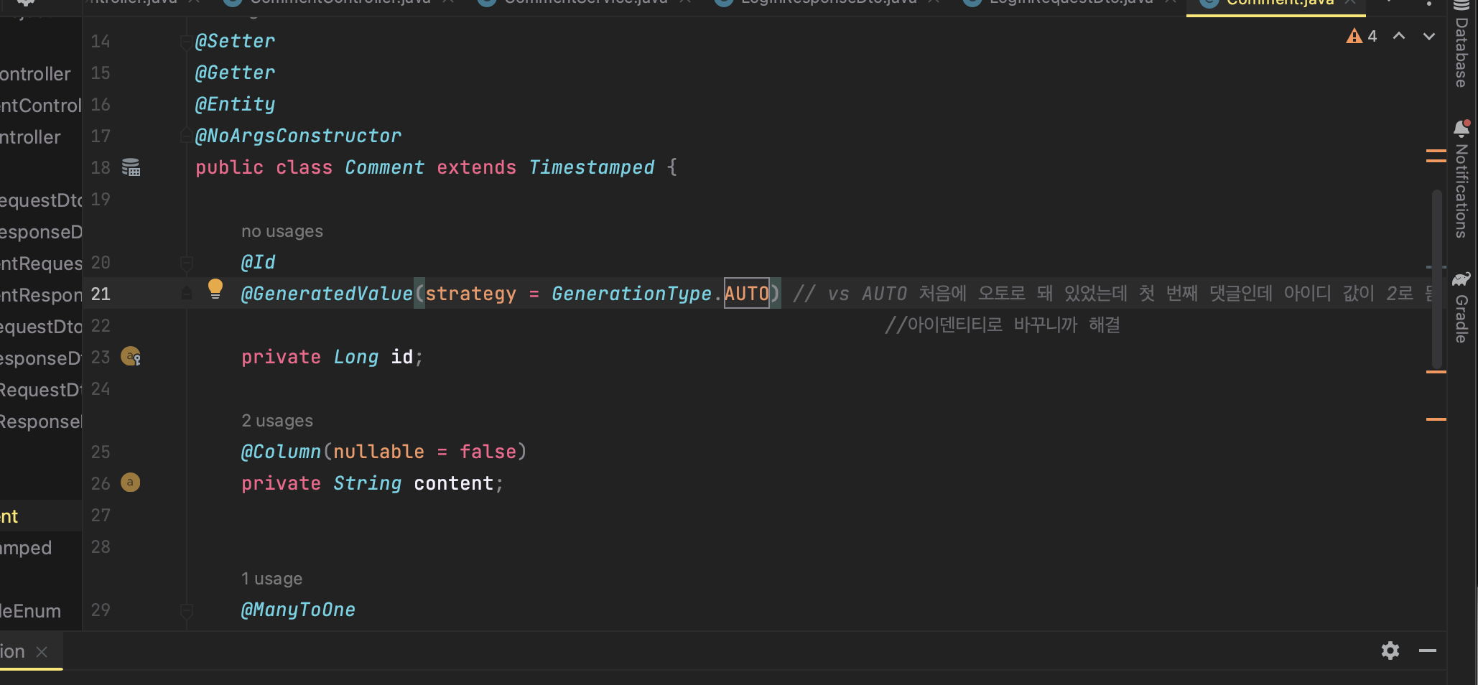Viewport: 1478px width, 685px height.
Task: Select the highlighted 'nt' file in project tree
Action: point(9,516)
